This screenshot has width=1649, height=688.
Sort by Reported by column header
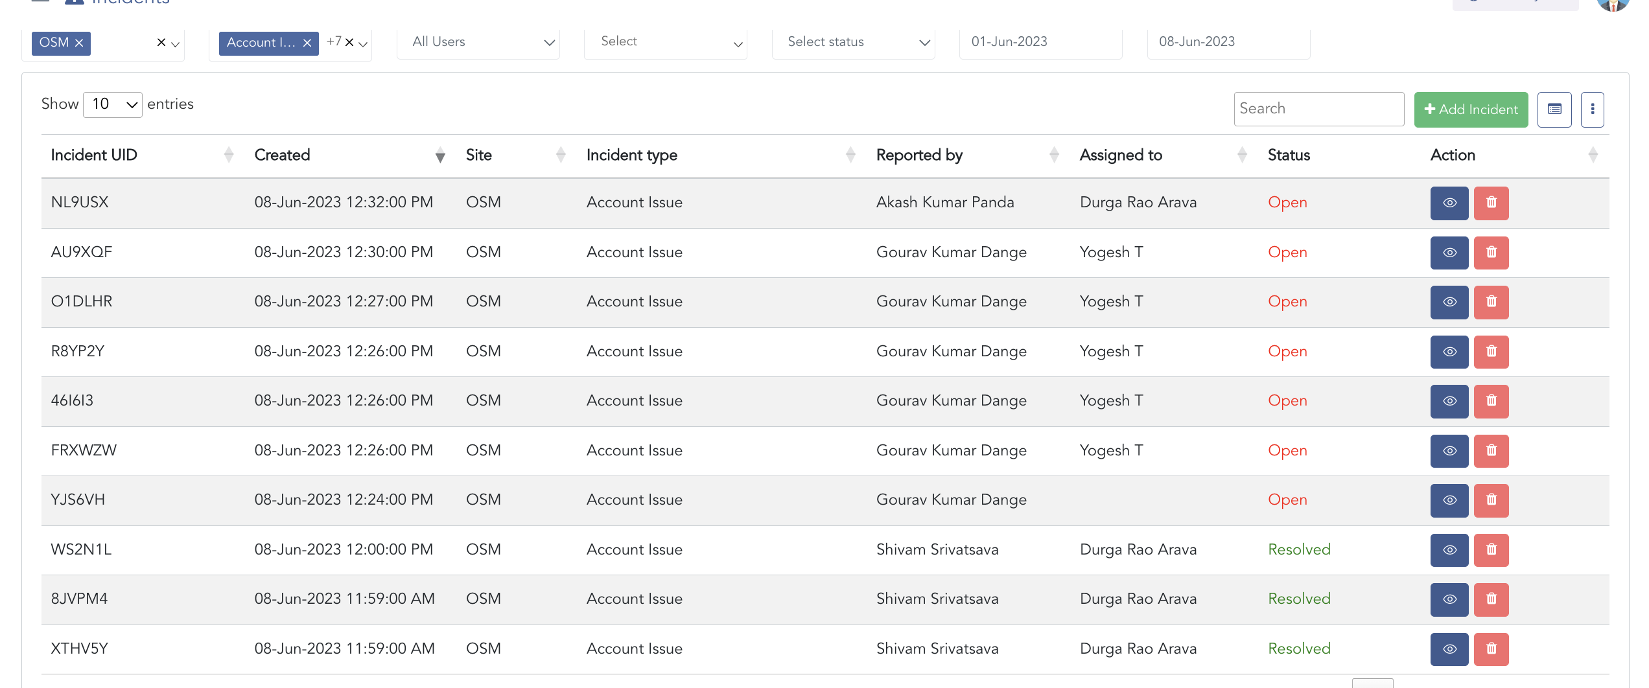click(x=919, y=155)
